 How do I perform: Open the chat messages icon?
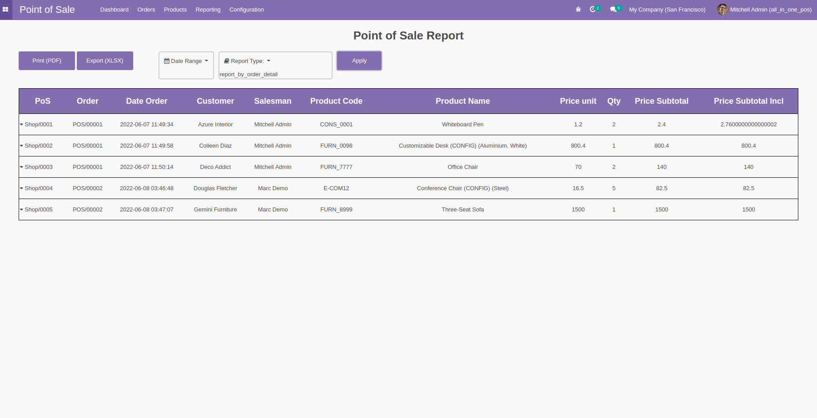coord(613,9)
